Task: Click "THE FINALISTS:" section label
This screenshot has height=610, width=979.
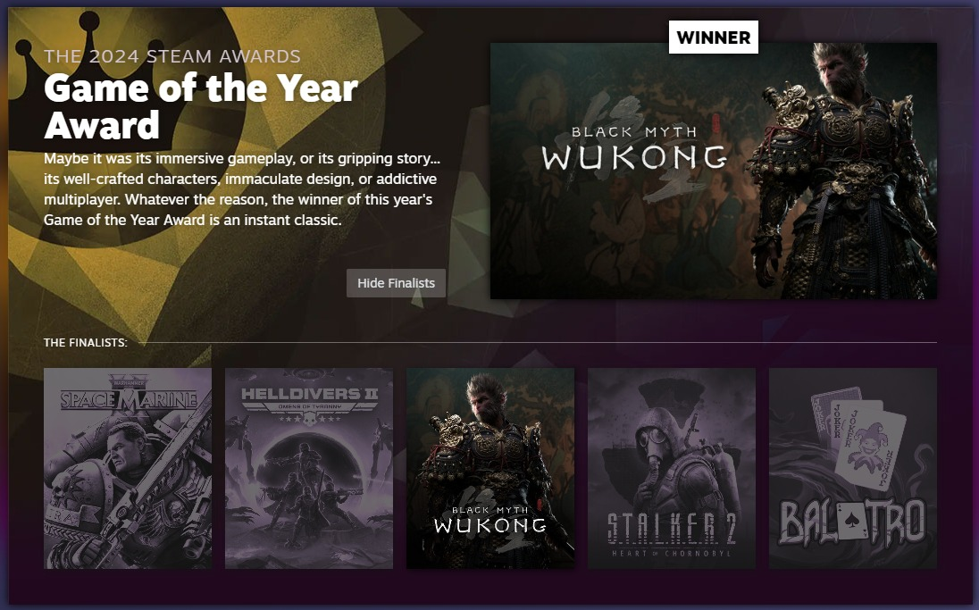Action: (86, 342)
